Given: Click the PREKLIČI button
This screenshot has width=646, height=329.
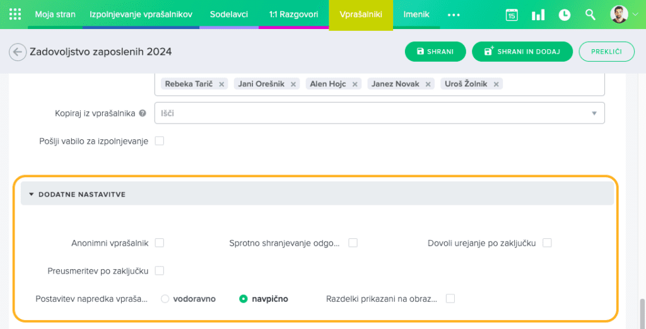Looking at the screenshot, I should 606,52.
